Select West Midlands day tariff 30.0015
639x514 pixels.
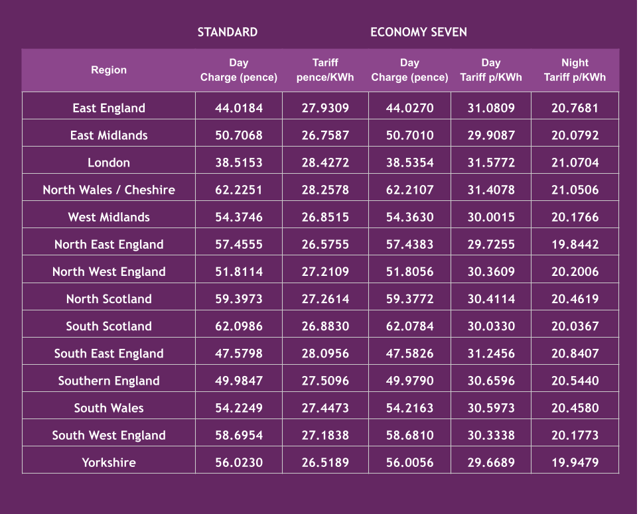[491, 217]
